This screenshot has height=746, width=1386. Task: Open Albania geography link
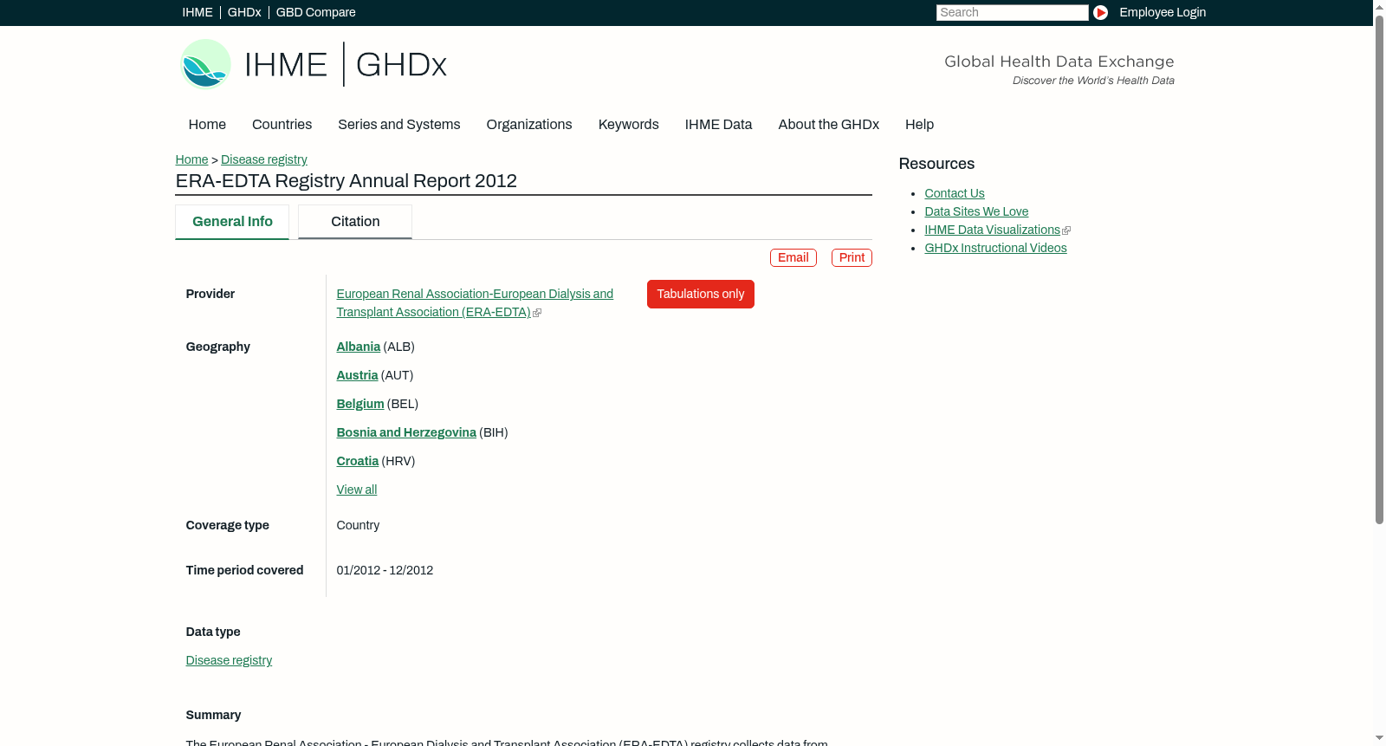(x=359, y=347)
